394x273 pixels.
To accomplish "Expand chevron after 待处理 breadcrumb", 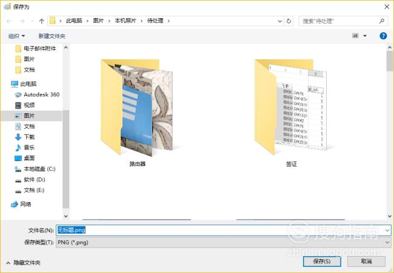I will (169, 21).
